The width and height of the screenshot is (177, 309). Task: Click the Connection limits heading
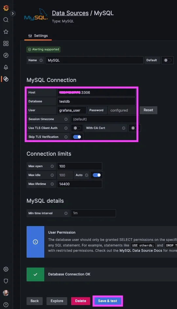[x=49, y=154]
